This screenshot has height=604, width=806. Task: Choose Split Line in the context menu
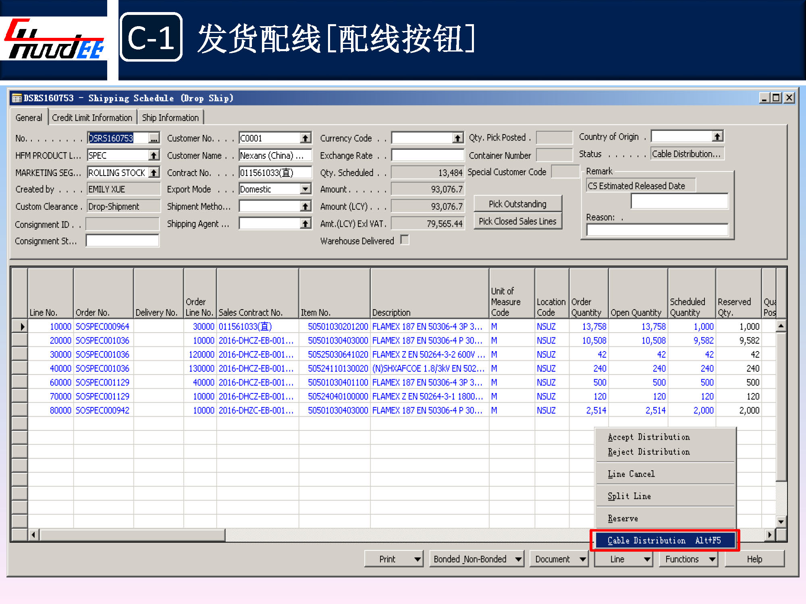click(629, 496)
